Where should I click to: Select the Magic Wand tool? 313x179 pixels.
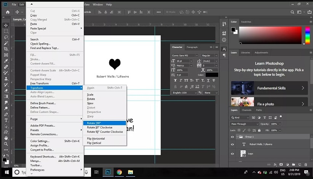point(6,43)
